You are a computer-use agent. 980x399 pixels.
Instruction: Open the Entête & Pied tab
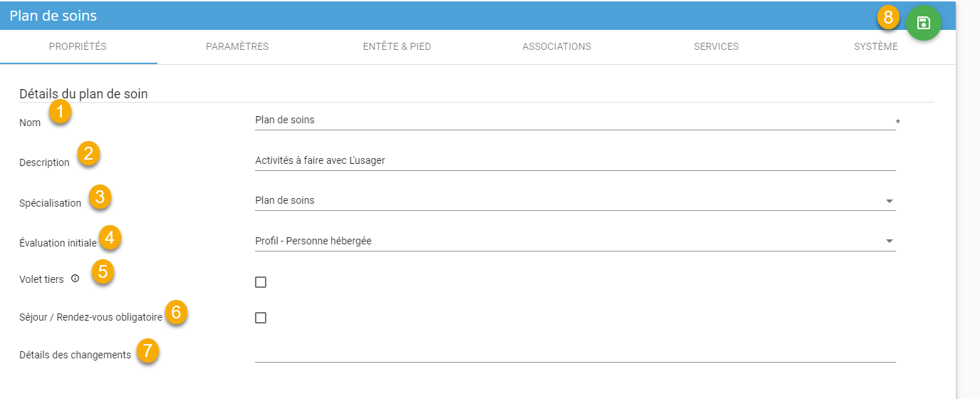coord(397,47)
